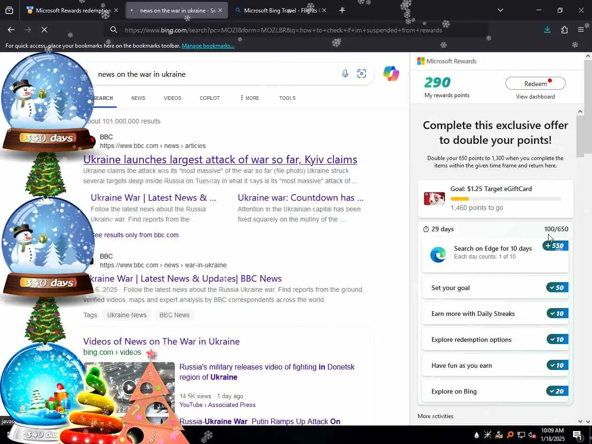Select the NEWS search tab
This screenshot has width=592, height=444.
[x=138, y=98]
